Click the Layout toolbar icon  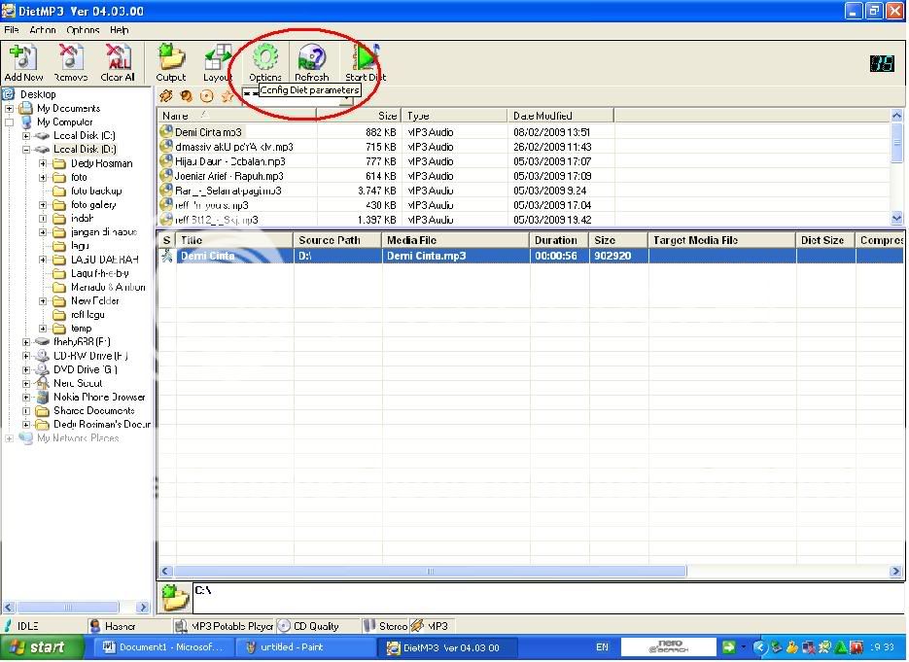coord(218,60)
